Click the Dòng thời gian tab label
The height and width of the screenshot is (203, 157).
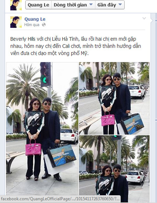70,5
